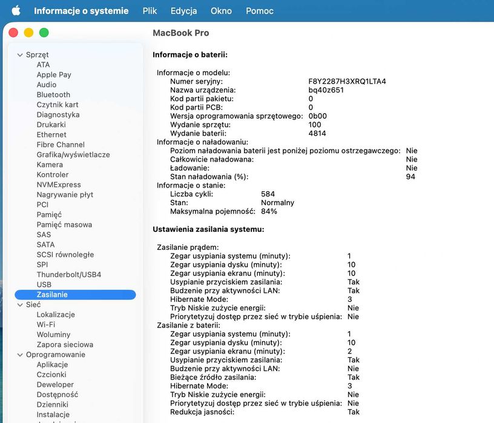Select Kamera in the sidebar
The height and width of the screenshot is (423, 494).
coord(50,165)
